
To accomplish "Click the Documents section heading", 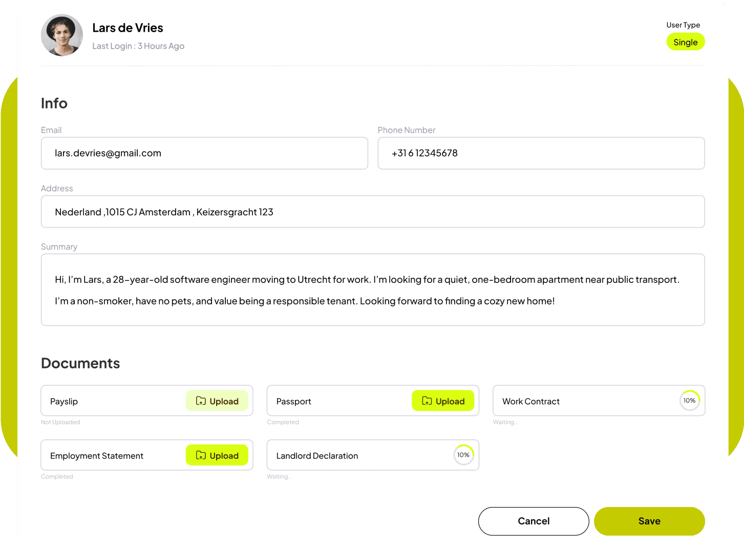I will click(x=80, y=363).
